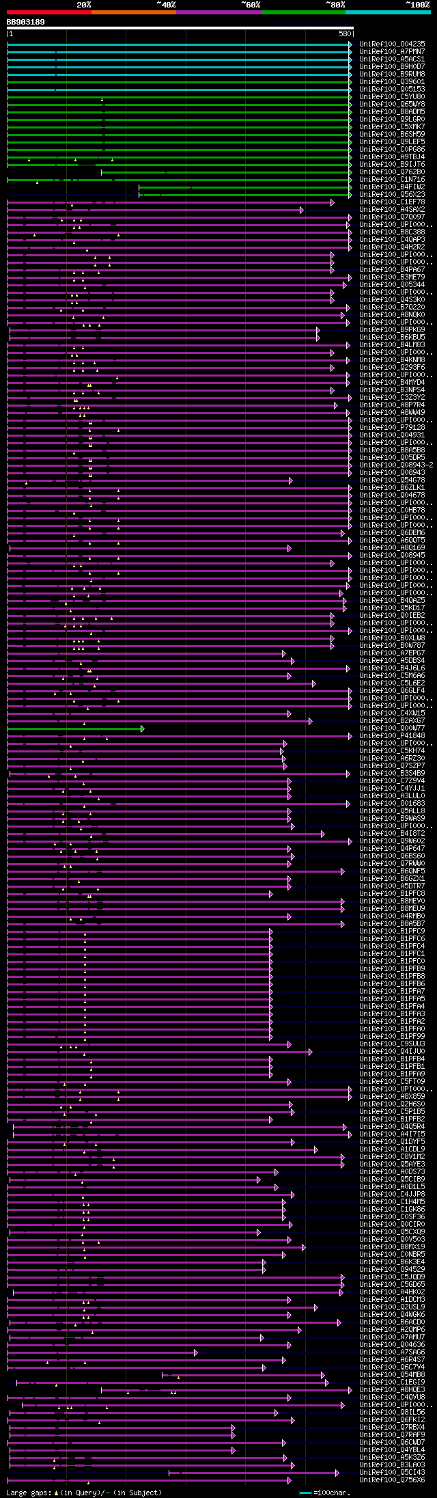Open the UniRef100_Q293F6 hit
The height and width of the screenshot is (1498, 437).
[x=392, y=367]
